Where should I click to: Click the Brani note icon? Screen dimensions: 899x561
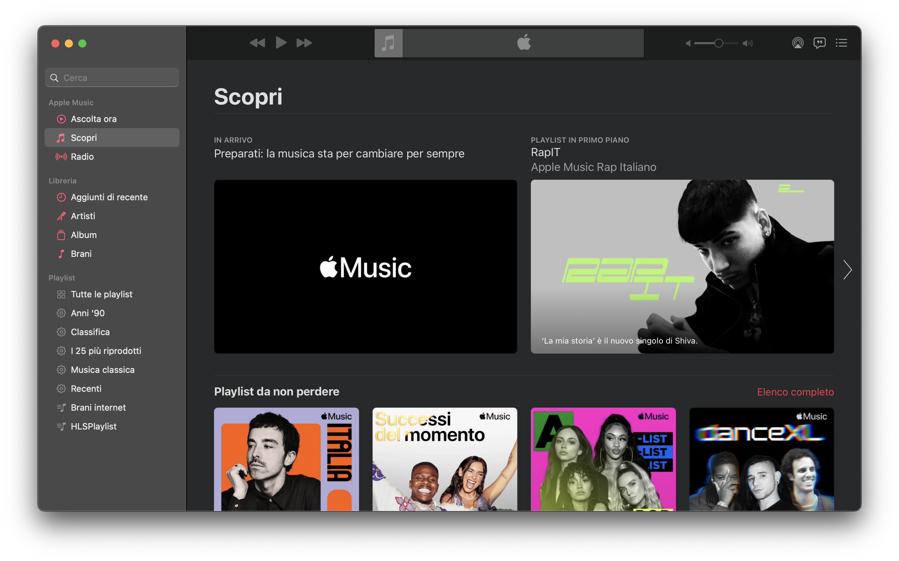(x=61, y=254)
